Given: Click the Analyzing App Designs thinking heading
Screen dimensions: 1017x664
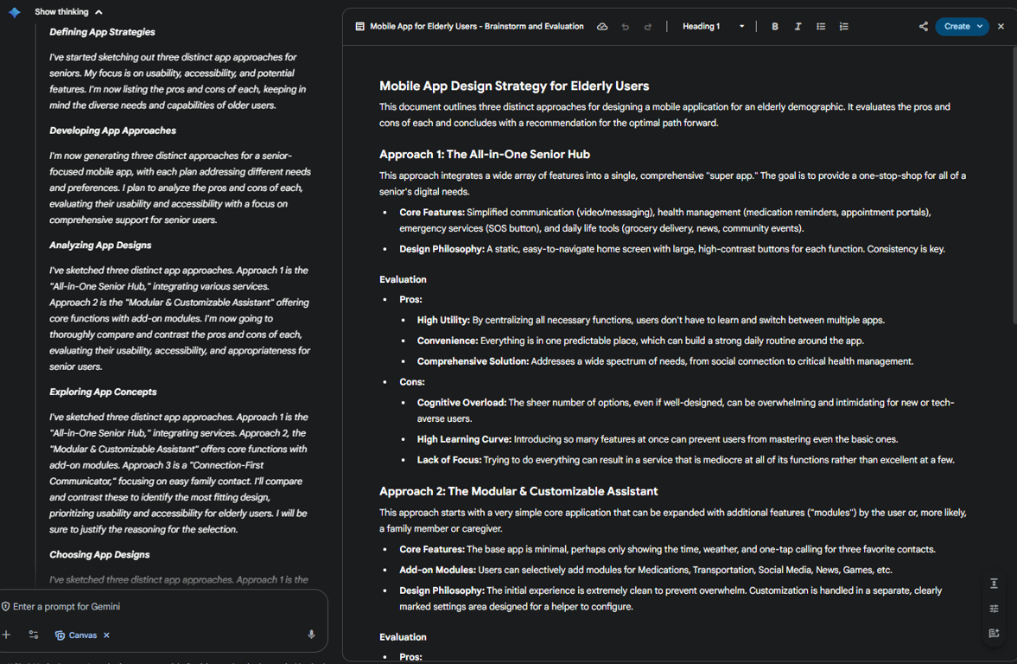Looking at the screenshot, I should point(100,246).
